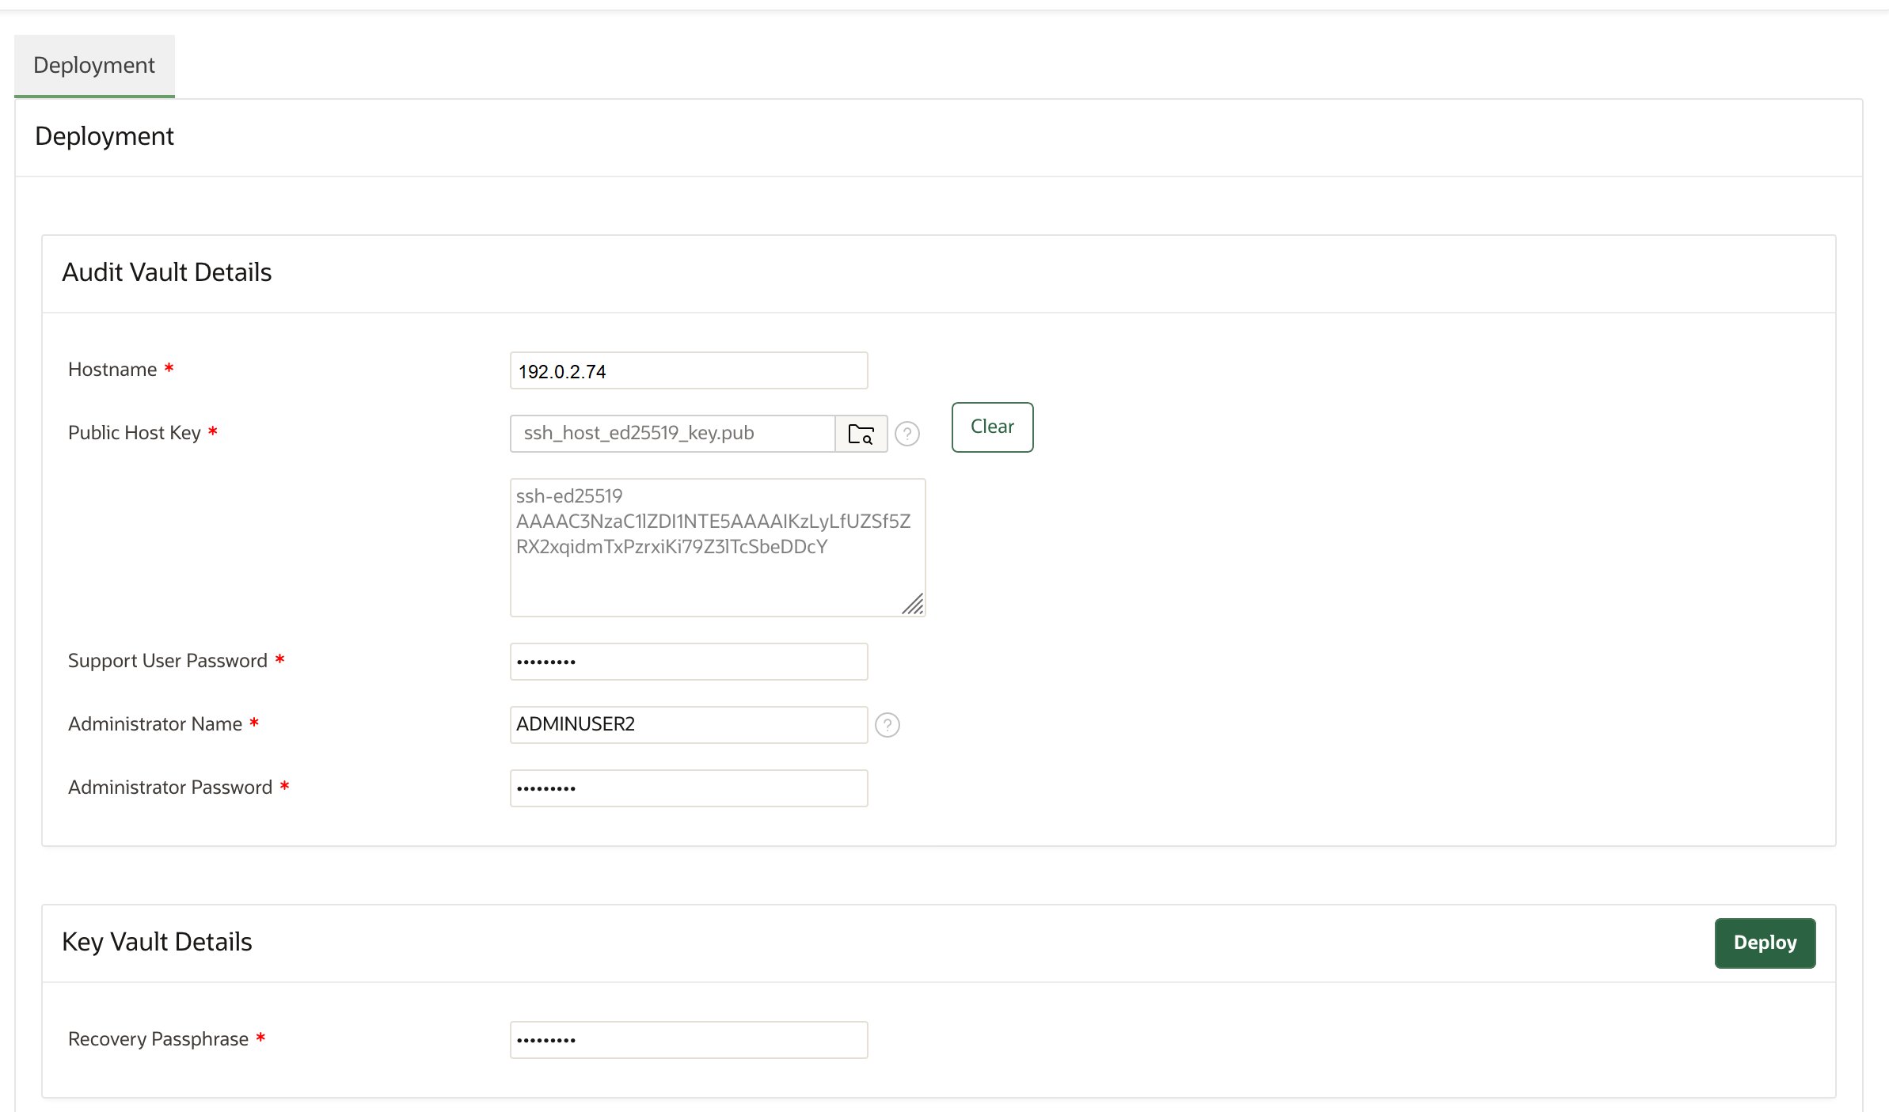Clear the selected public host key file
The image size is (1889, 1112).
(991, 427)
